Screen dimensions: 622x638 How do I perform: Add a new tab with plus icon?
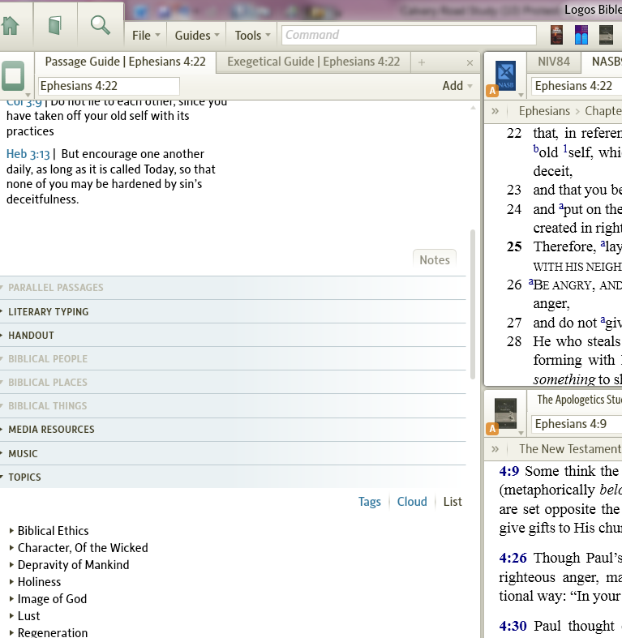[422, 62]
